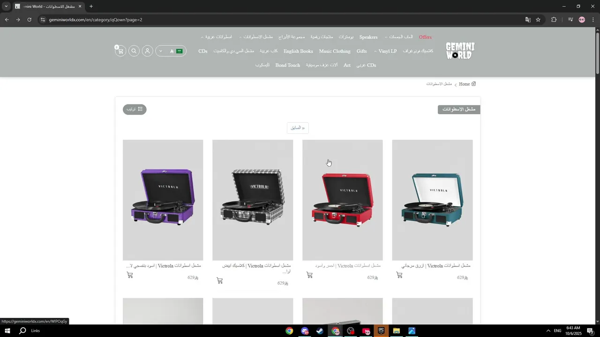Open Windows search on the taskbar
The height and width of the screenshot is (337, 600).
(22, 331)
